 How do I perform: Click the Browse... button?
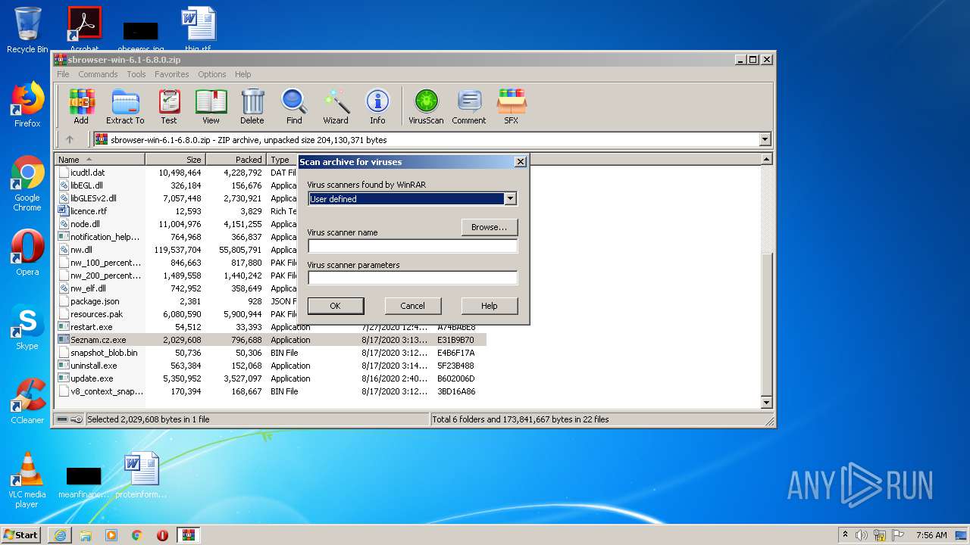pos(490,227)
